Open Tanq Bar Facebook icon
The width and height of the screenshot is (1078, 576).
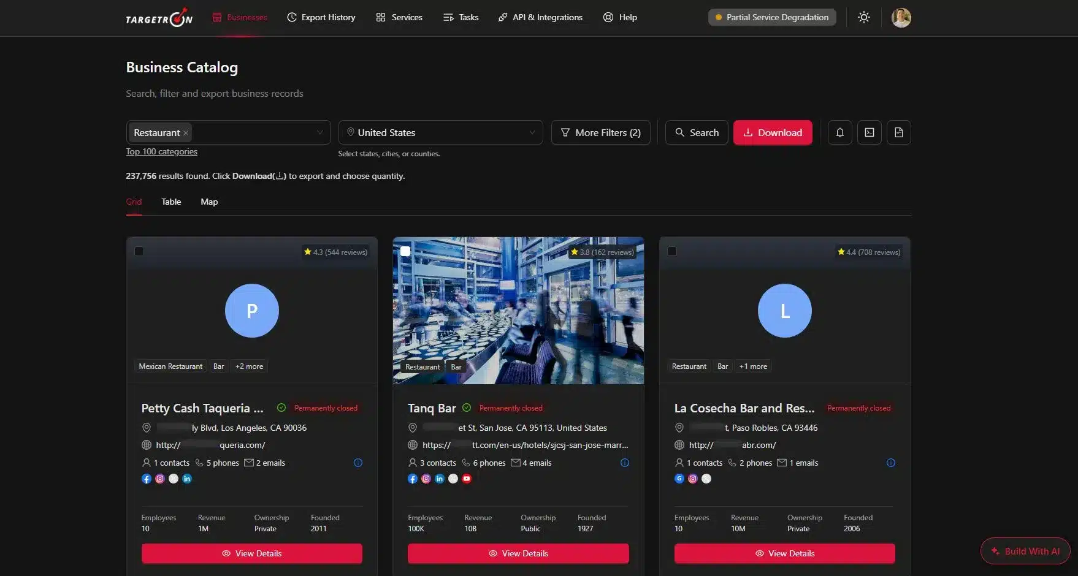click(413, 479)
